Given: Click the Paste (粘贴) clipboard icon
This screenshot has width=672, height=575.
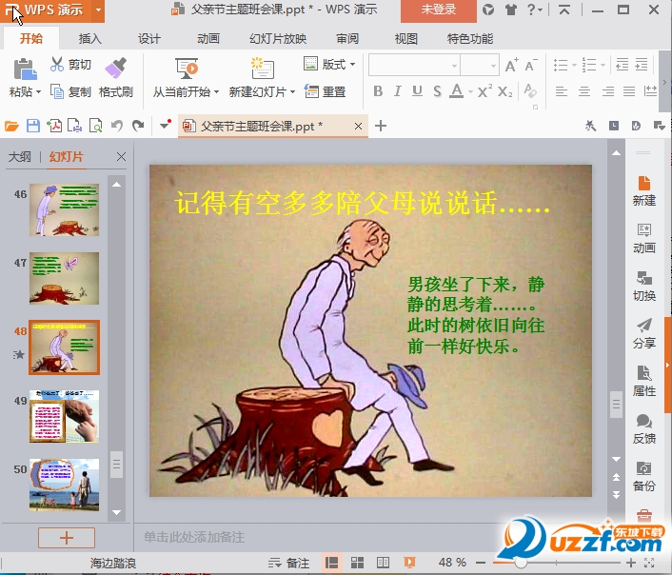Looking at the screenshot, I should pos(25,69).
